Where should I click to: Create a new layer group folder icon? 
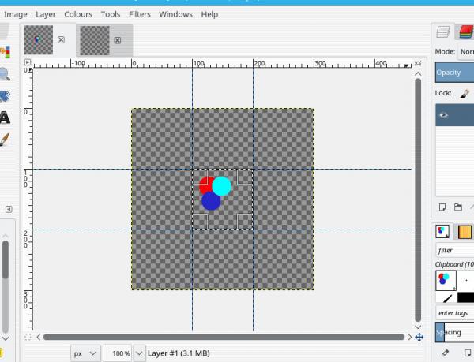(x=458, y=207)
